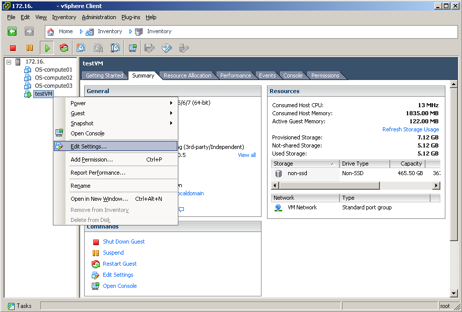Screen dimensions: 462x312
Task: Click the VM Network globe icon
Action: (x=278, y=208)
